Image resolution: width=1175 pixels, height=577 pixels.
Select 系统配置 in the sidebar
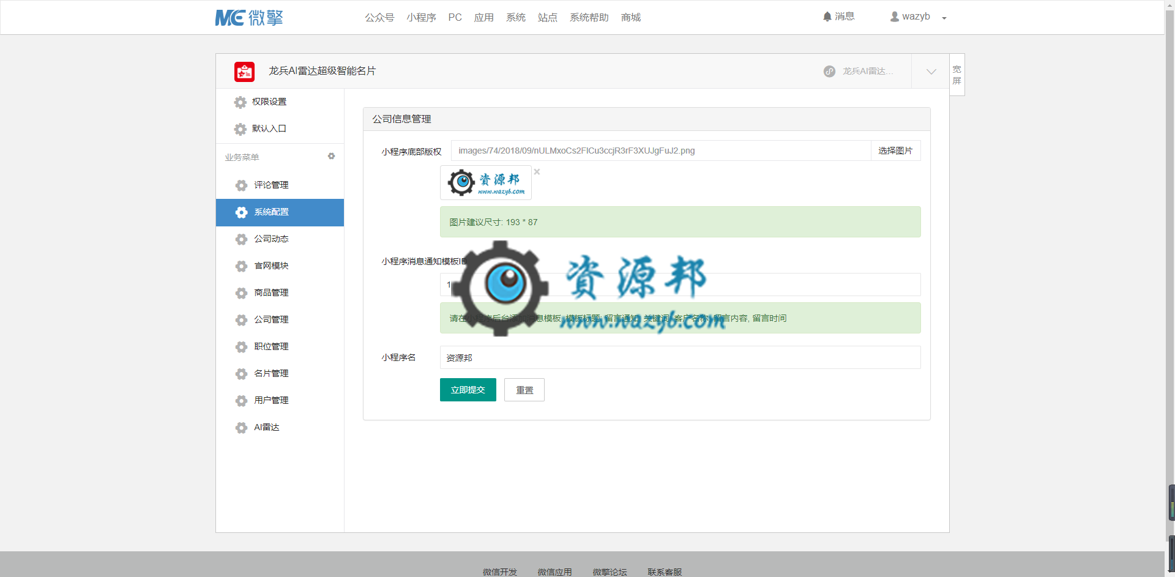(x=280, y=212)
